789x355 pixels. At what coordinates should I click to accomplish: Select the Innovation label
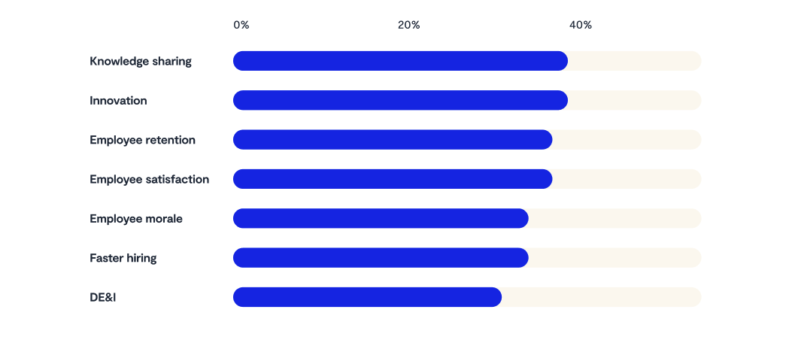(118, 101)
